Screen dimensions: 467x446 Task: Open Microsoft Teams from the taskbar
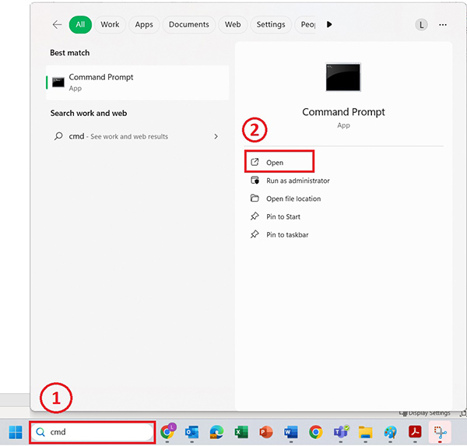(341, 432)
